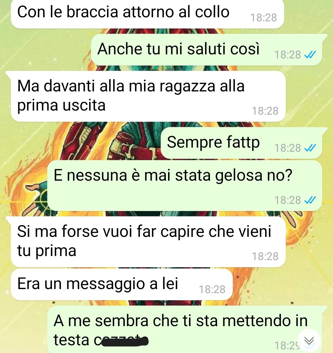Tap the timestamp of the 'prima uscita' message
Screen dimensions: 333x353
[x=265, y=111]
